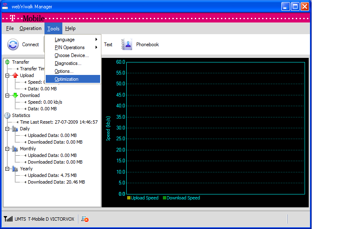Screen dimensions: 359x229
Task: Click the green Download Speed legend swatch
Action: pyautogui.click(x=165, y=198)
